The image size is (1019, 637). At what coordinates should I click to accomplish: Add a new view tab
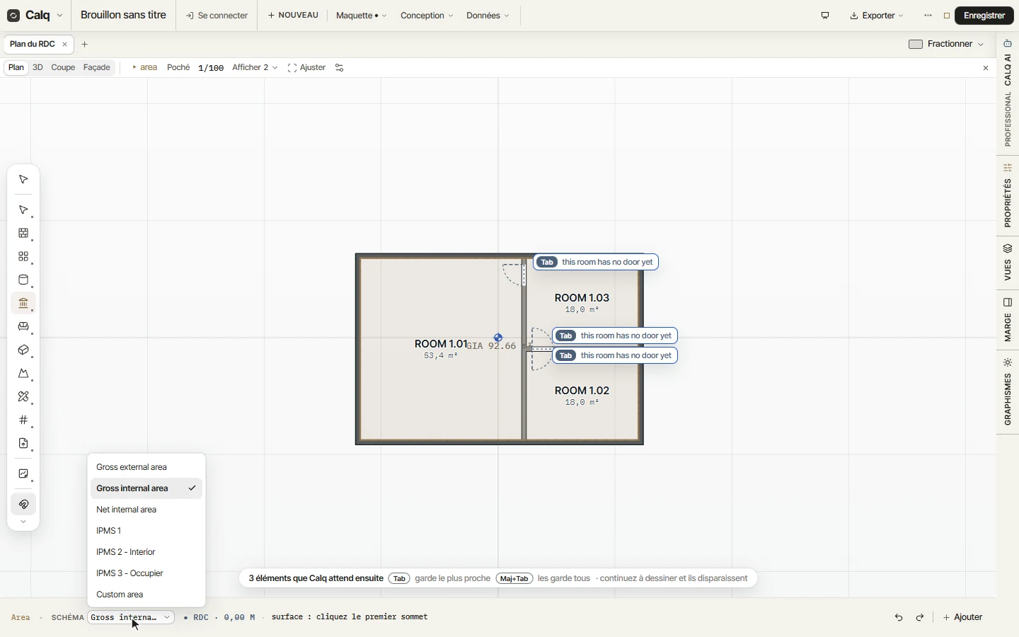click(85, 45)
